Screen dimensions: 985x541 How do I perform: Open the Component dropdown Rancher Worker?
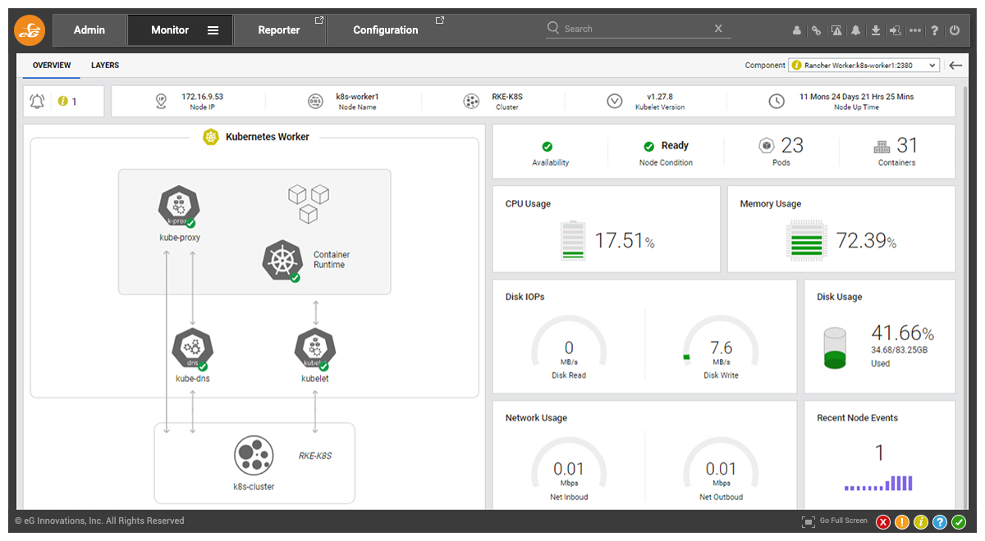[x=864, y=66]
